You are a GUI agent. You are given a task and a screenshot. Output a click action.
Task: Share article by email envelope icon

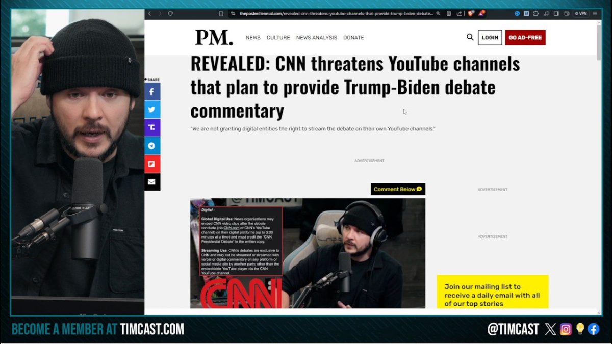[x=152, y=182]
